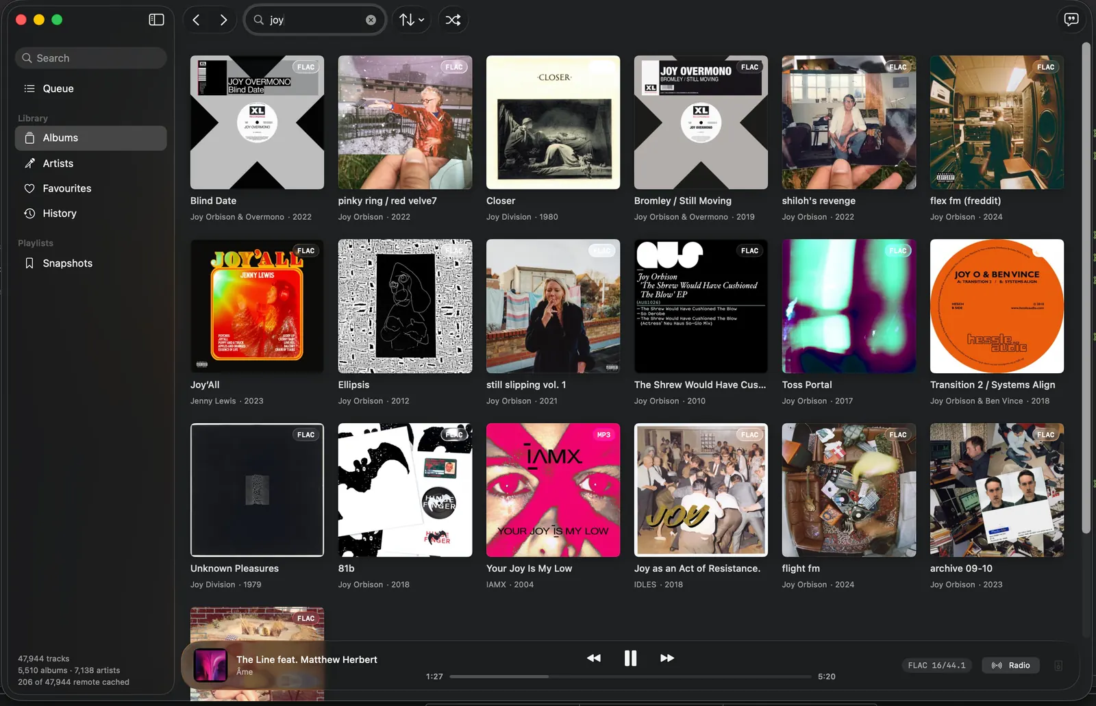Open the archive 09-10 album cover
This screenshot has width=1096, height=706.
click(x=997, y=490)
